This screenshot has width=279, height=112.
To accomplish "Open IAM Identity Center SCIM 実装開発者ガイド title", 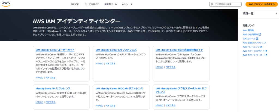I will click(x=179, y=50).
